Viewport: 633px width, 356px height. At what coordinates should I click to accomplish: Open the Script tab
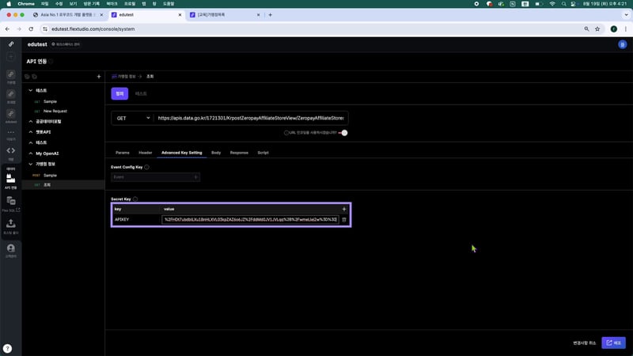263,152
